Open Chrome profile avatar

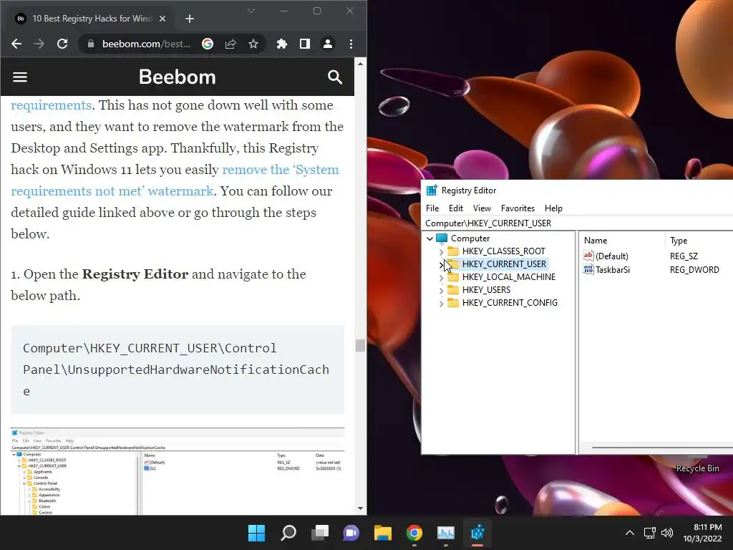pos(328,44)
